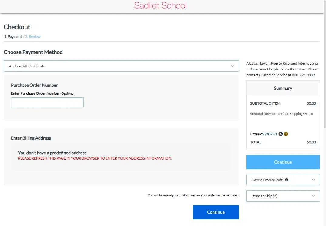Click the Choose Payment Method heading
Screen dimensions: 326x226
click(x=33, y=52)
